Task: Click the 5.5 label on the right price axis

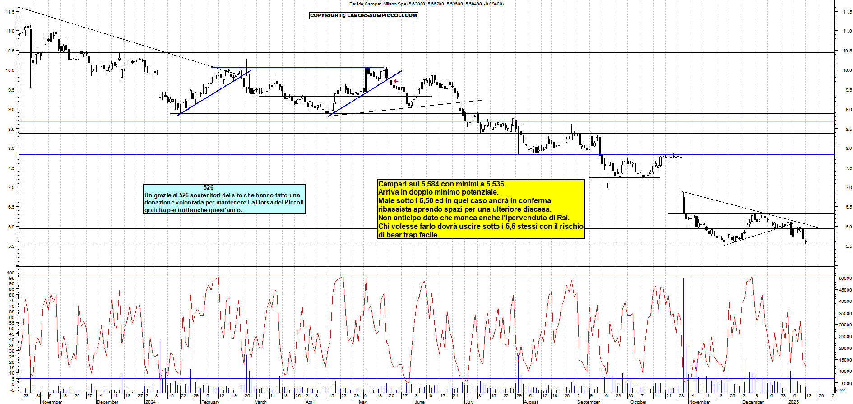Action: tap(848, 246)
